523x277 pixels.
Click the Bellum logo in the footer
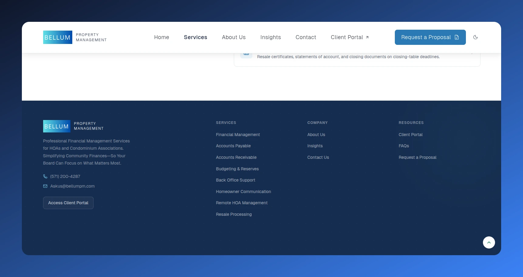pos(73,126)
